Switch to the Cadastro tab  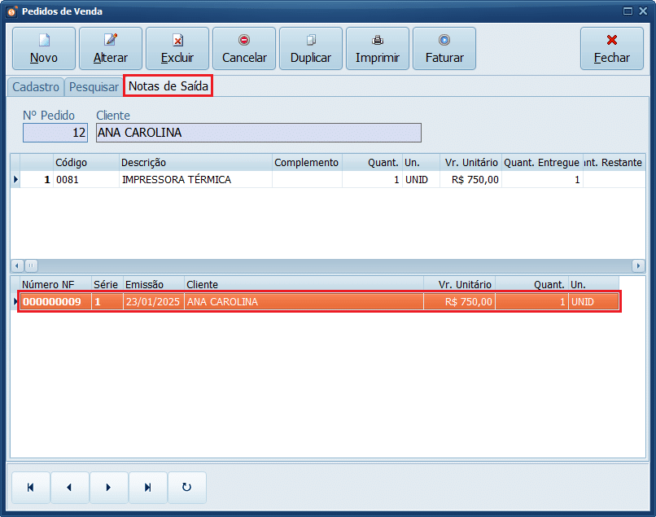(x=36, y=87)
